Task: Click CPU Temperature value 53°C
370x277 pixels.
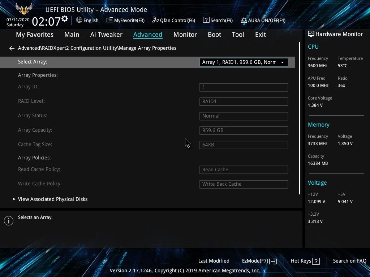Action: click(343, 66)
